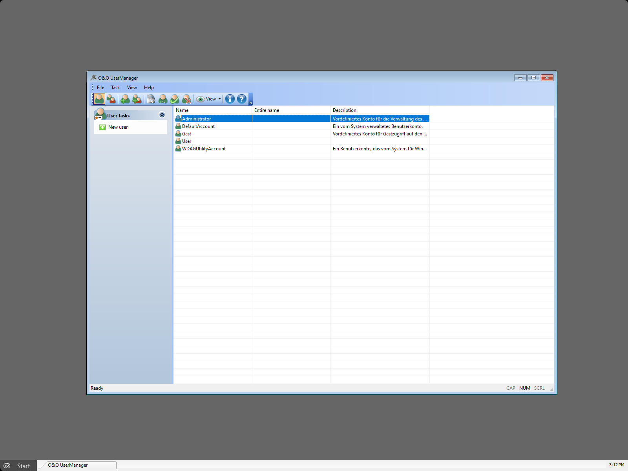Click the window resize grip
Viewport: 628px width, 471px height.
(x=551, y=389)
